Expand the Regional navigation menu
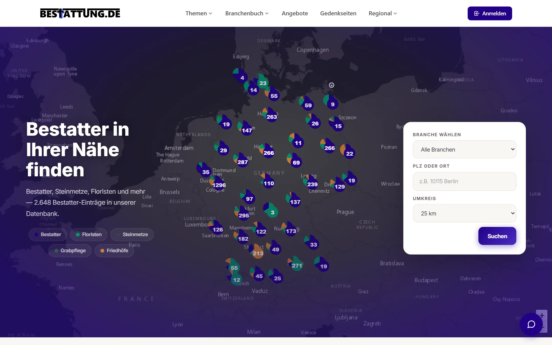Screen dimensions: 552x345 [x=383, y=13]
